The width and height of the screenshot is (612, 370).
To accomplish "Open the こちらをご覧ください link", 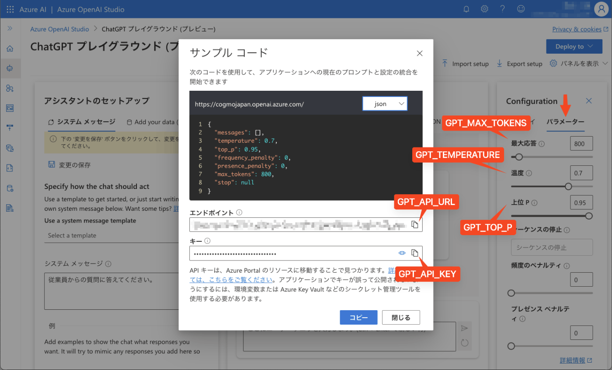I will (232, 280).
